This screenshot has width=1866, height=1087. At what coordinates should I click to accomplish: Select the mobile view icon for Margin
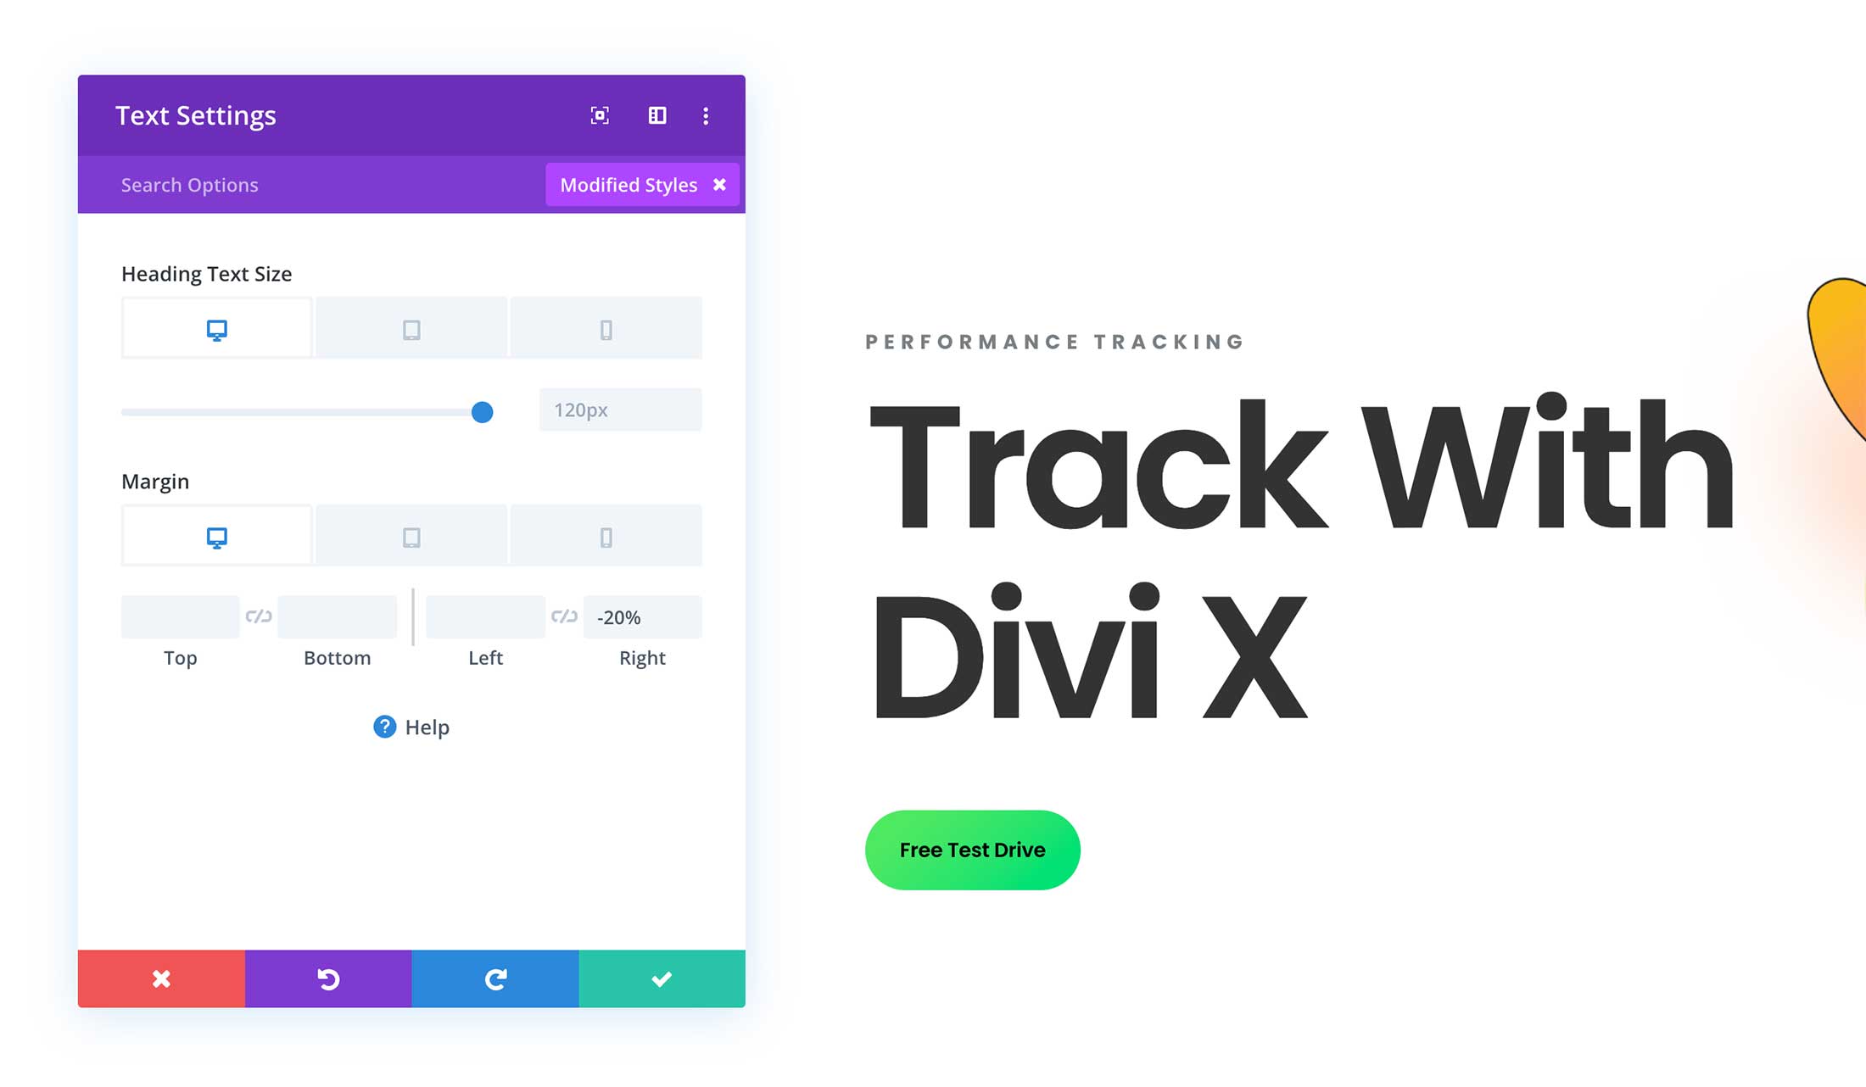(x=606, y=536)
